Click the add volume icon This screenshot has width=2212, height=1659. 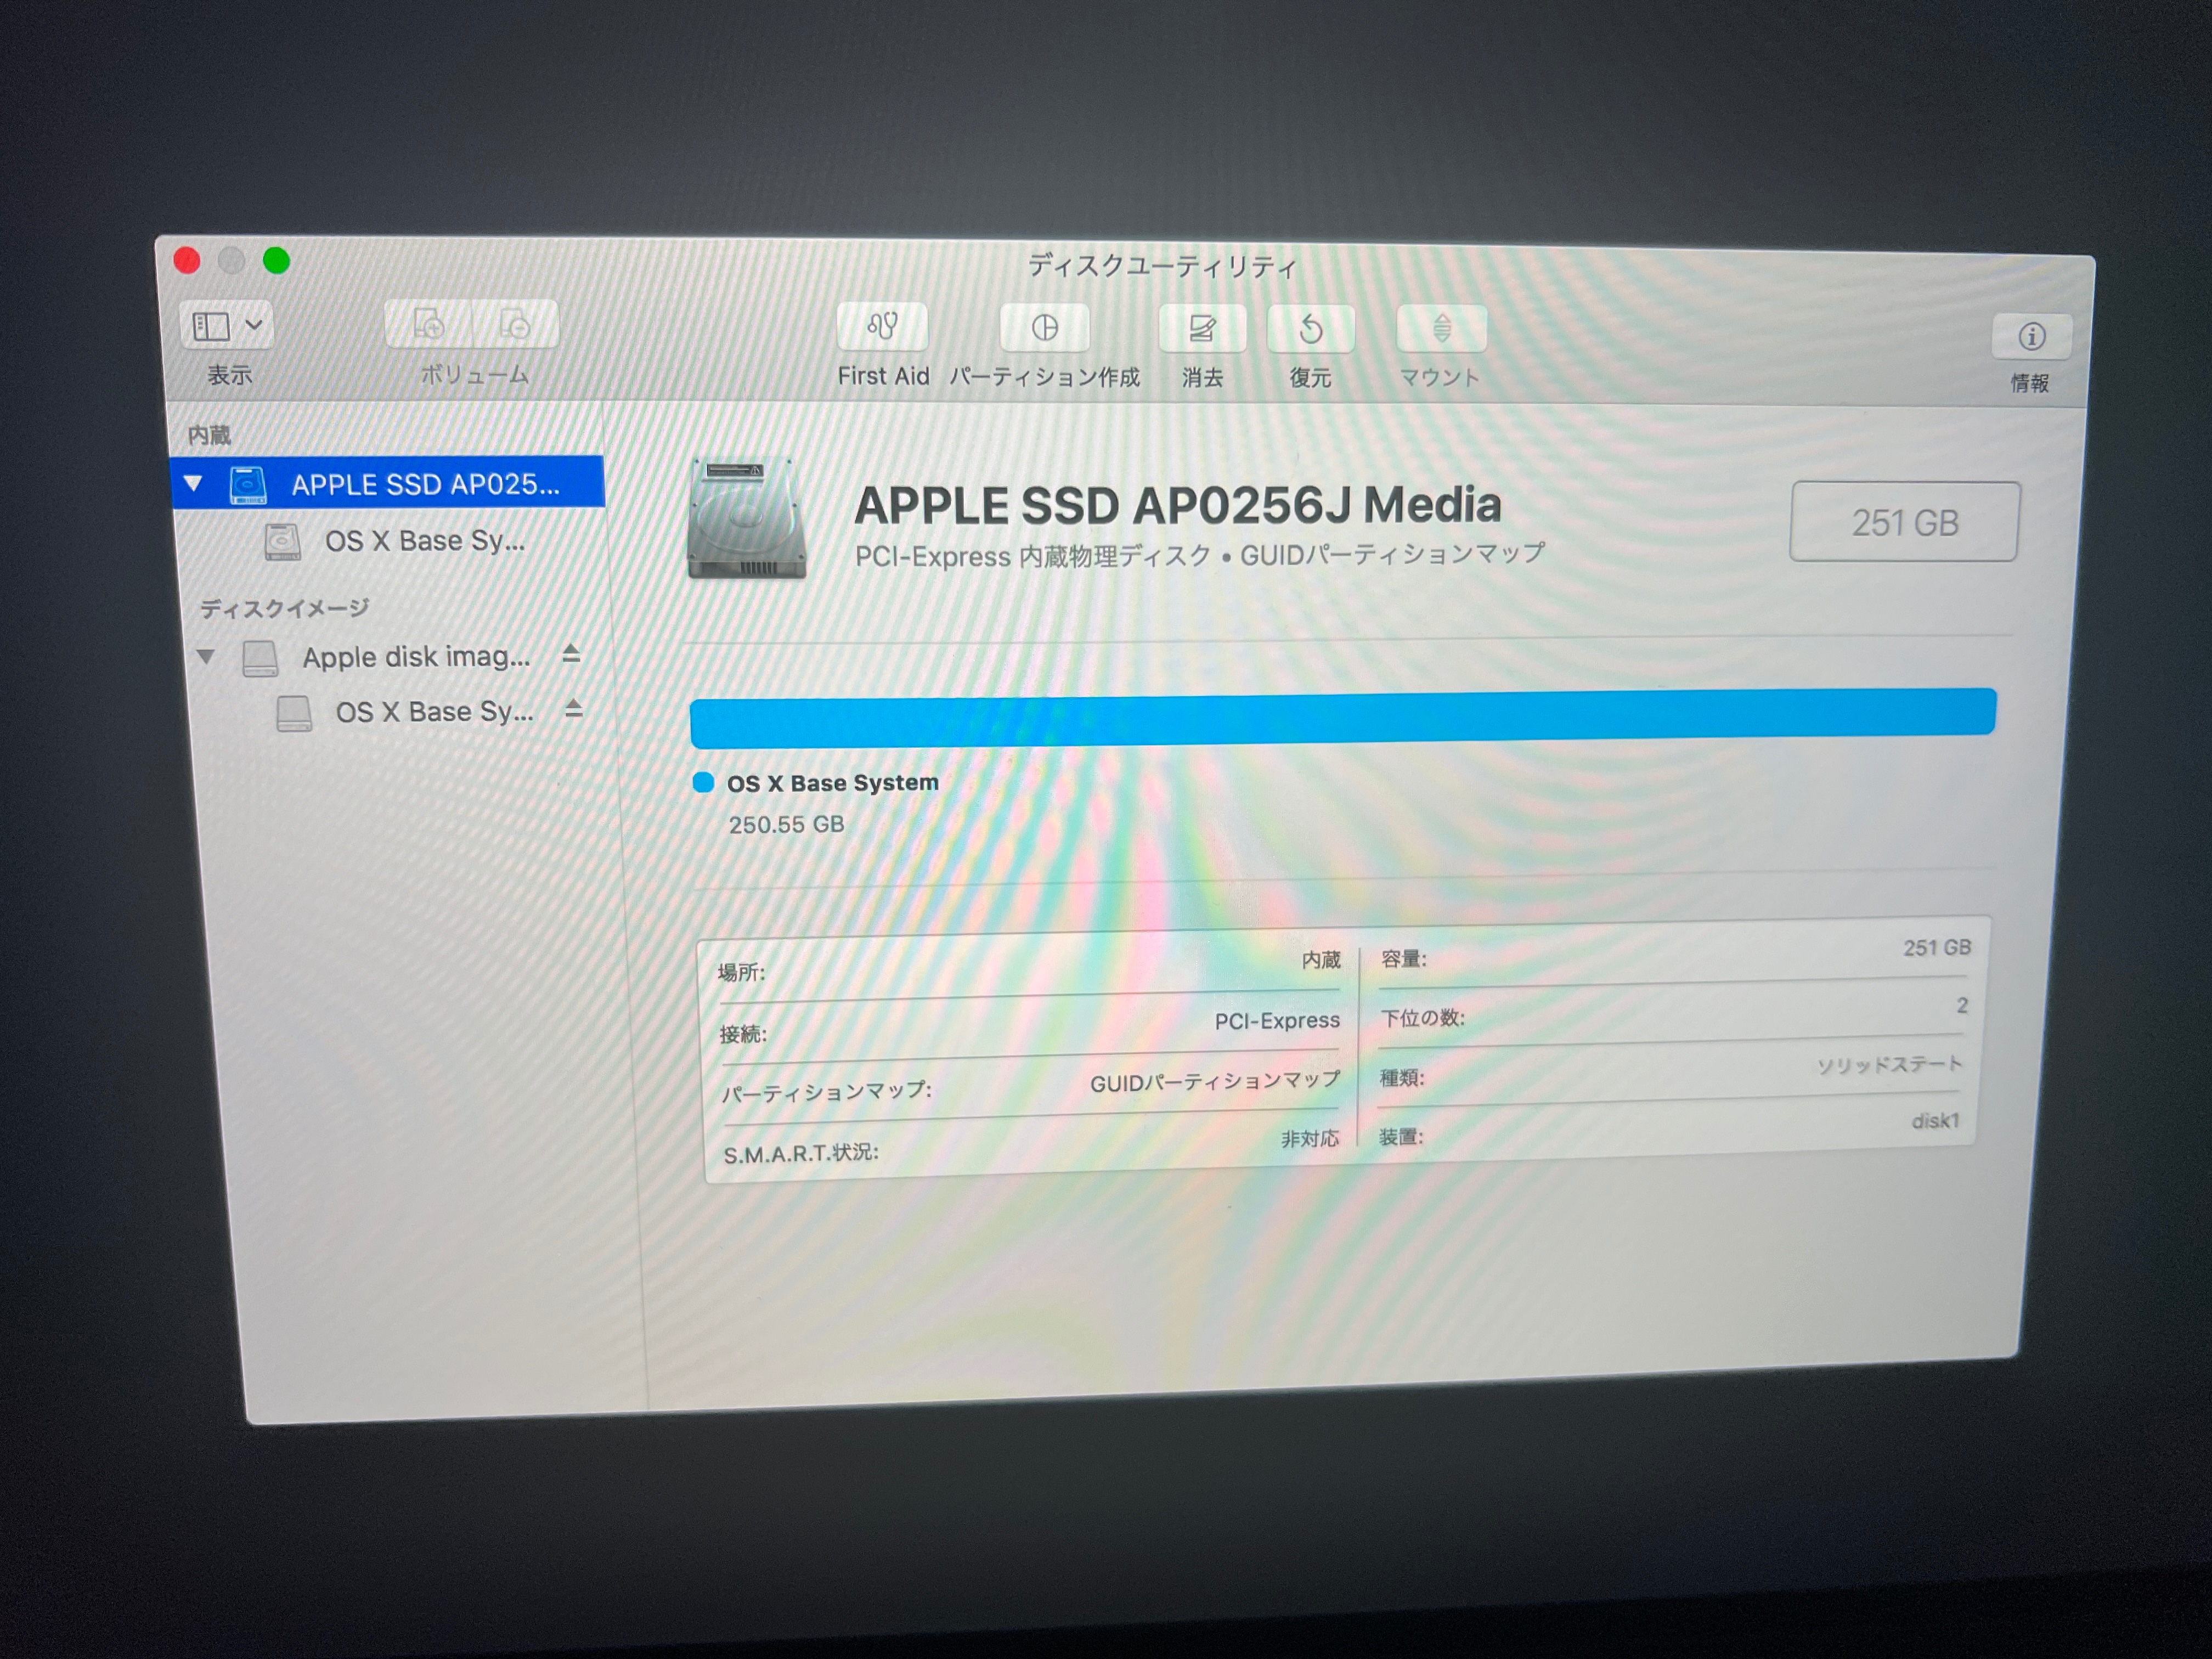pyautogui.click(x=428, y=323)
